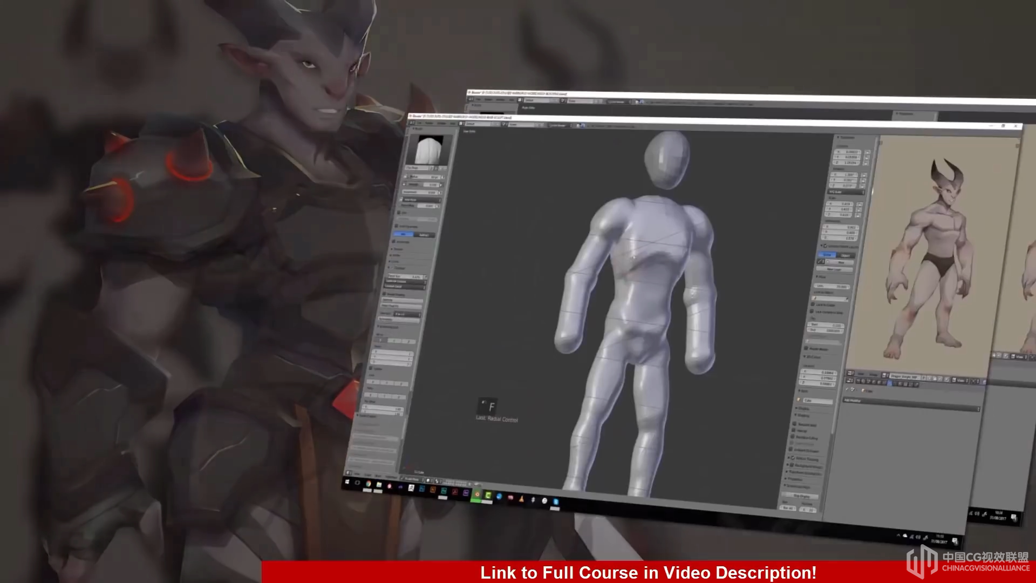1036x583 pixels.
Task: Toggle the Lock Camera to View checkbox
Action: [x=812, y=311]
